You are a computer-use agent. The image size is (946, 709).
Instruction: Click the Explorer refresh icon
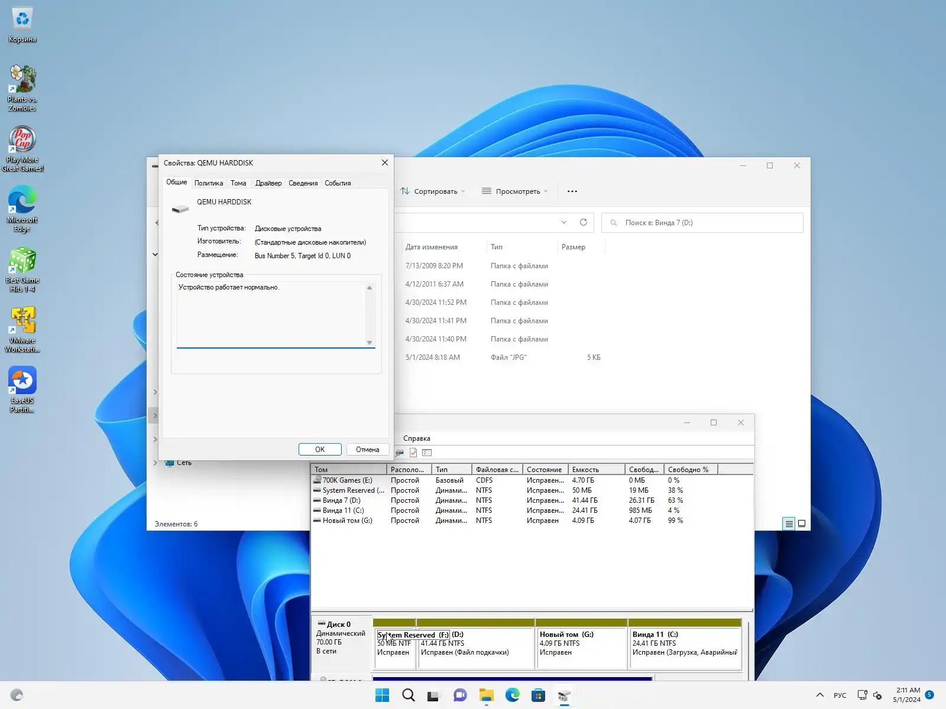(x=584, y=223)
